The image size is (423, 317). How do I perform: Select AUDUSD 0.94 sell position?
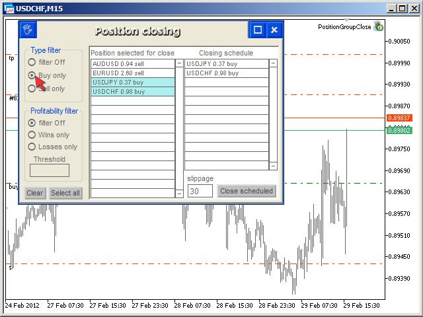[x=132, y=63]
